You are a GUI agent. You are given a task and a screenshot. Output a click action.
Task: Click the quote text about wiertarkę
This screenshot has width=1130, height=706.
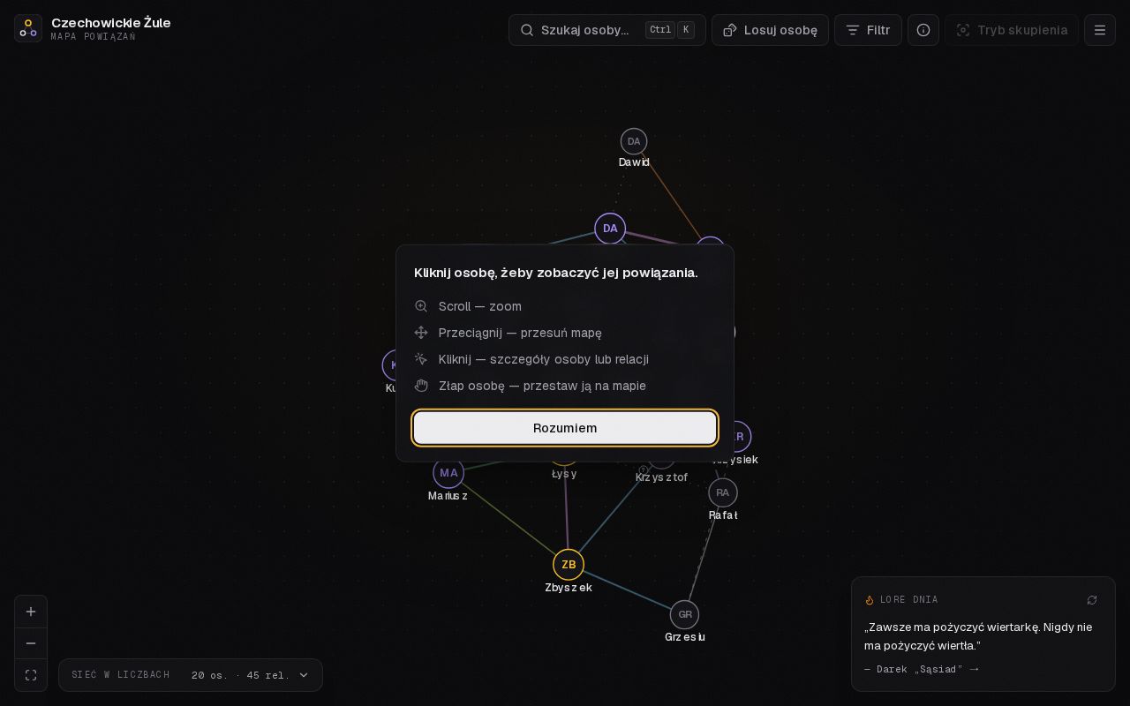[x=978, y=636]
